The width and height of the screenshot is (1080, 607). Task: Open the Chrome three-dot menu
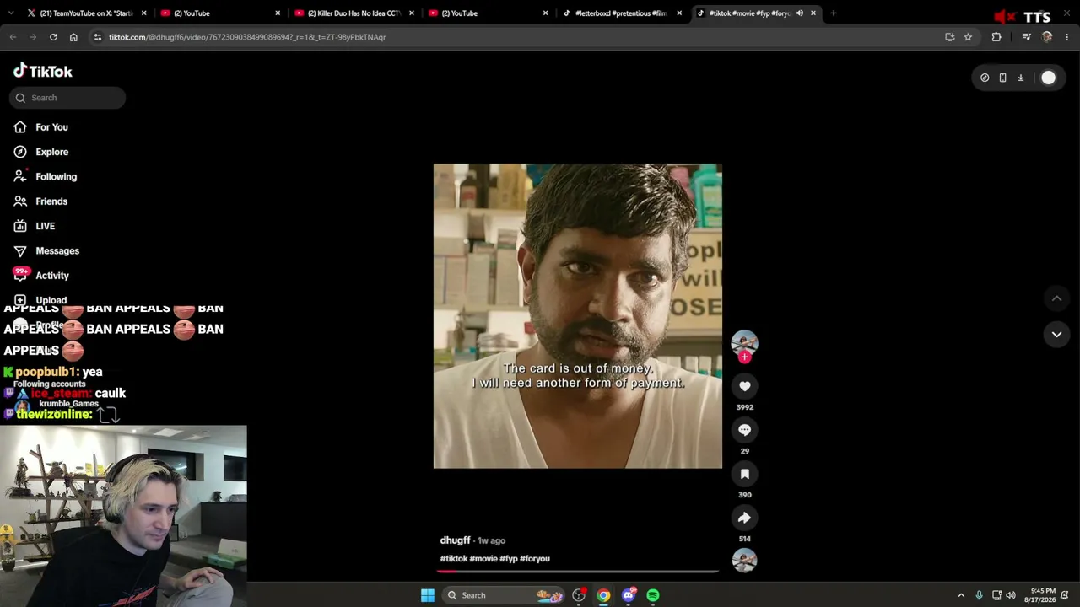[x=1067, y=37]
